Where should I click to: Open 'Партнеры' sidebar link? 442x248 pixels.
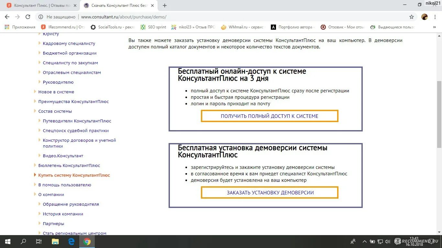coord(53,223)
